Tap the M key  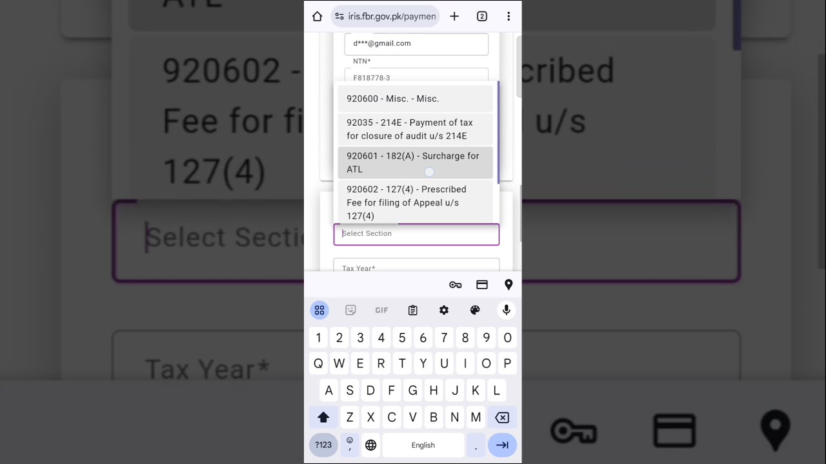(x=476, y=418)
